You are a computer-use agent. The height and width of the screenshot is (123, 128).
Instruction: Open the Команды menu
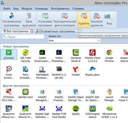[42, 9]
